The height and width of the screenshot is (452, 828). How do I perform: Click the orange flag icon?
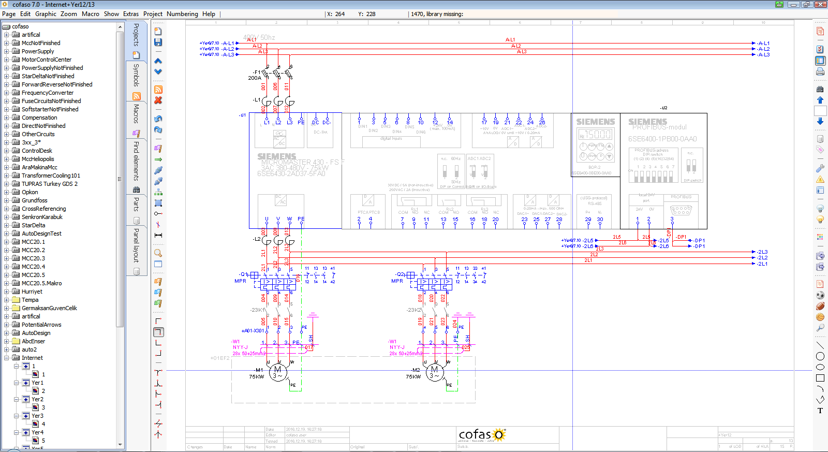coord(158,282)
